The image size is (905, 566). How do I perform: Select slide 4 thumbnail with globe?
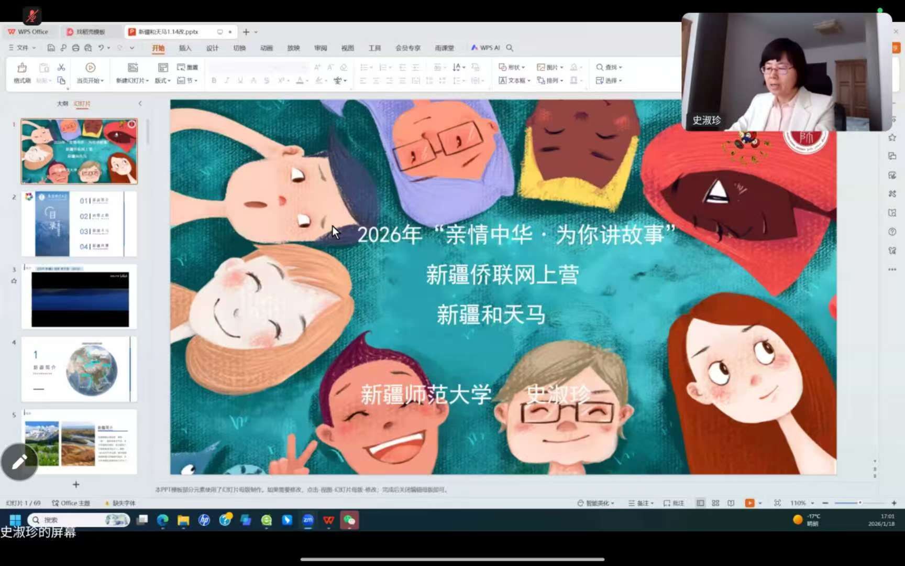click(79, 369)
